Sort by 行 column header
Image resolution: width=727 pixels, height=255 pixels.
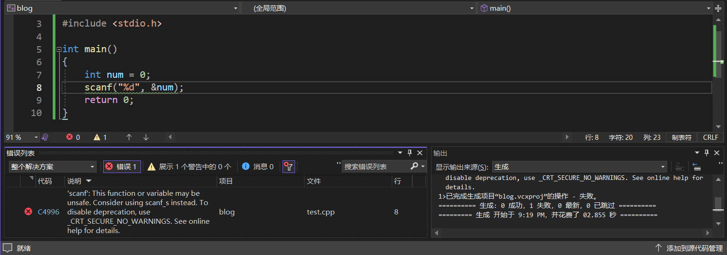398,181
